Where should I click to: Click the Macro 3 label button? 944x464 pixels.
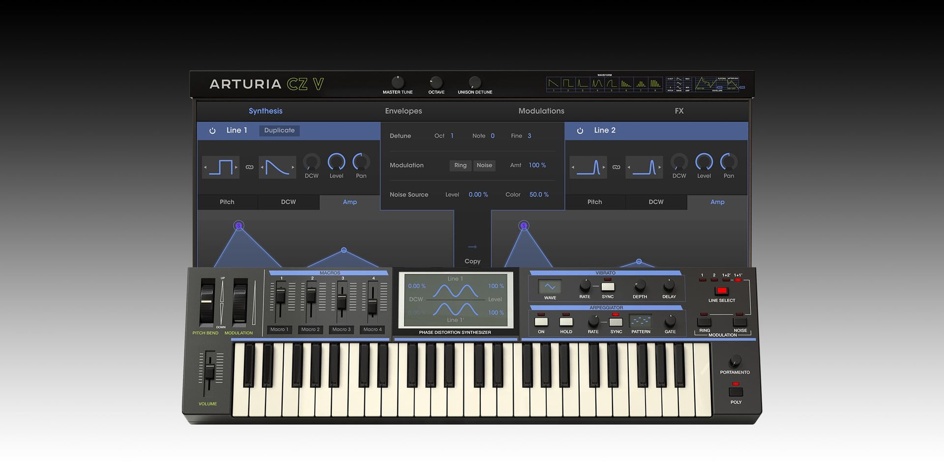pyautogui.click(x=341, y=329)
